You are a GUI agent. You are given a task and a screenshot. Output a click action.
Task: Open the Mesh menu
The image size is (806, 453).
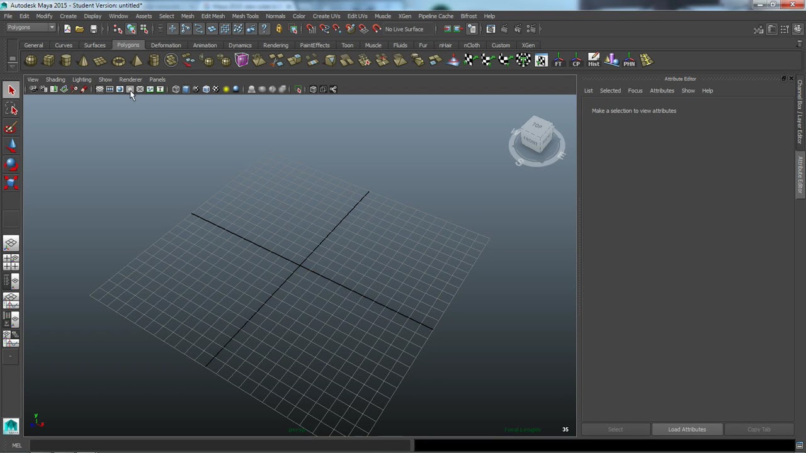[x=188, y=16]
